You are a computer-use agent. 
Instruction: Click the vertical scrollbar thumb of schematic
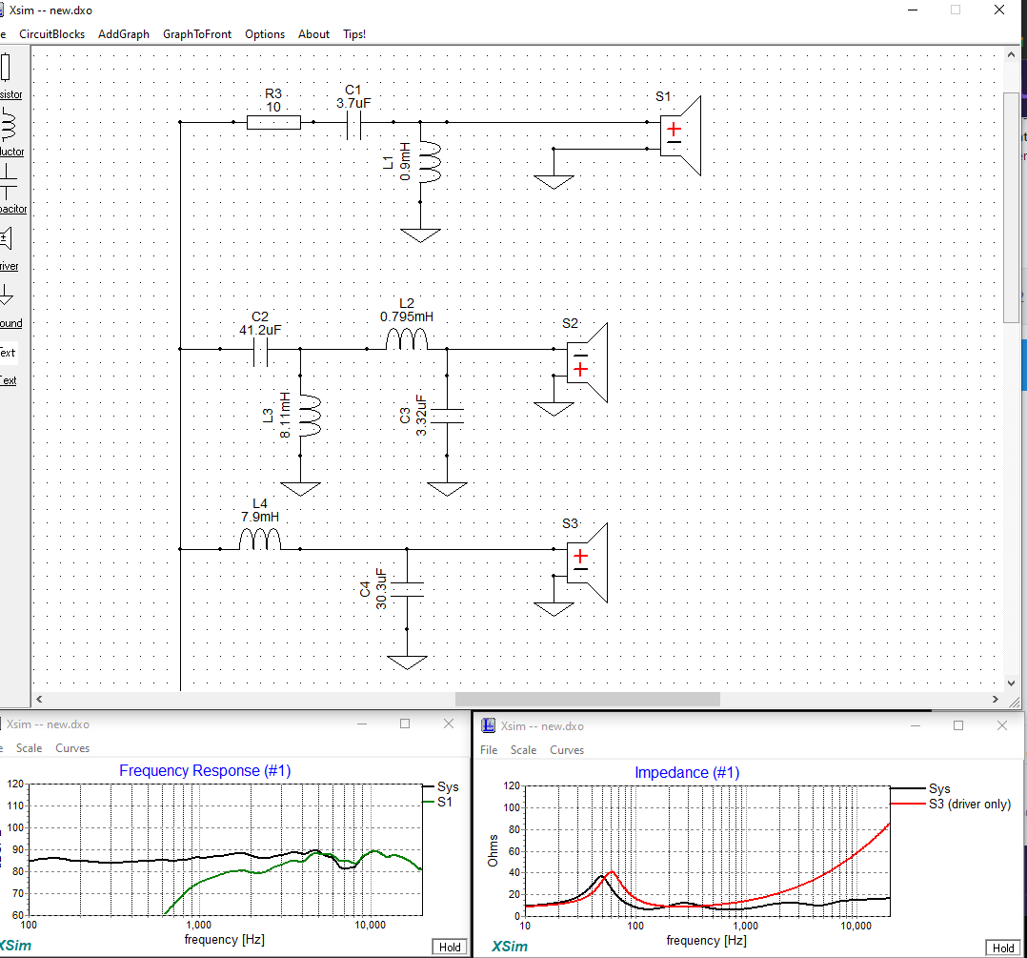(x=1012, y=208)
